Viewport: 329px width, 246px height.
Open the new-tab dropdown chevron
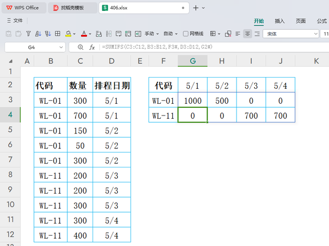click(203, 8)
